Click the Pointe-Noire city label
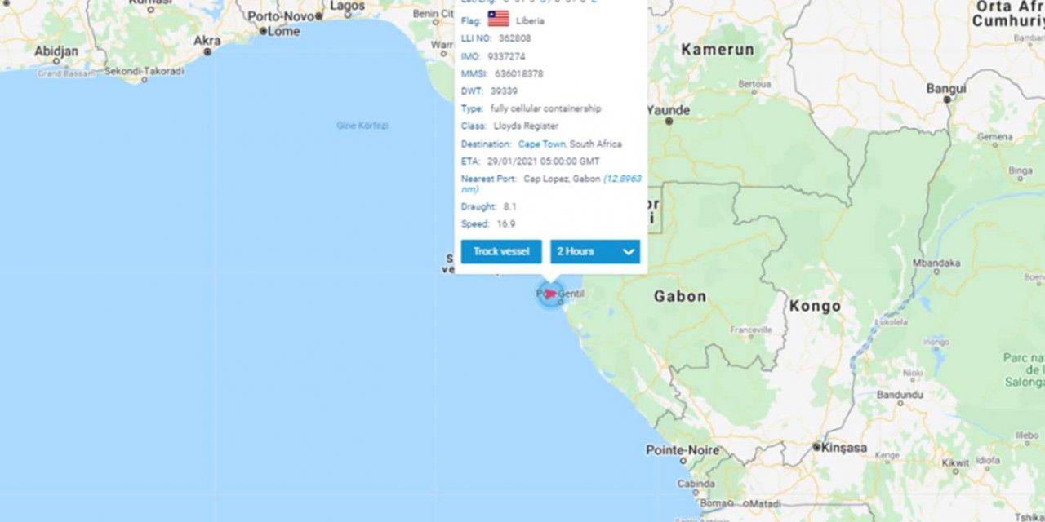 pos(683,450)
